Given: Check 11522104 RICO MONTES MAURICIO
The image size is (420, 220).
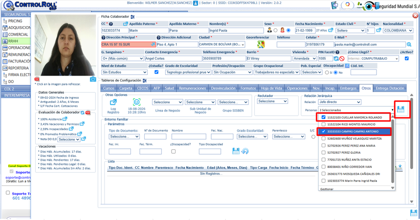Looking at the screenshot, I should 324,124.
